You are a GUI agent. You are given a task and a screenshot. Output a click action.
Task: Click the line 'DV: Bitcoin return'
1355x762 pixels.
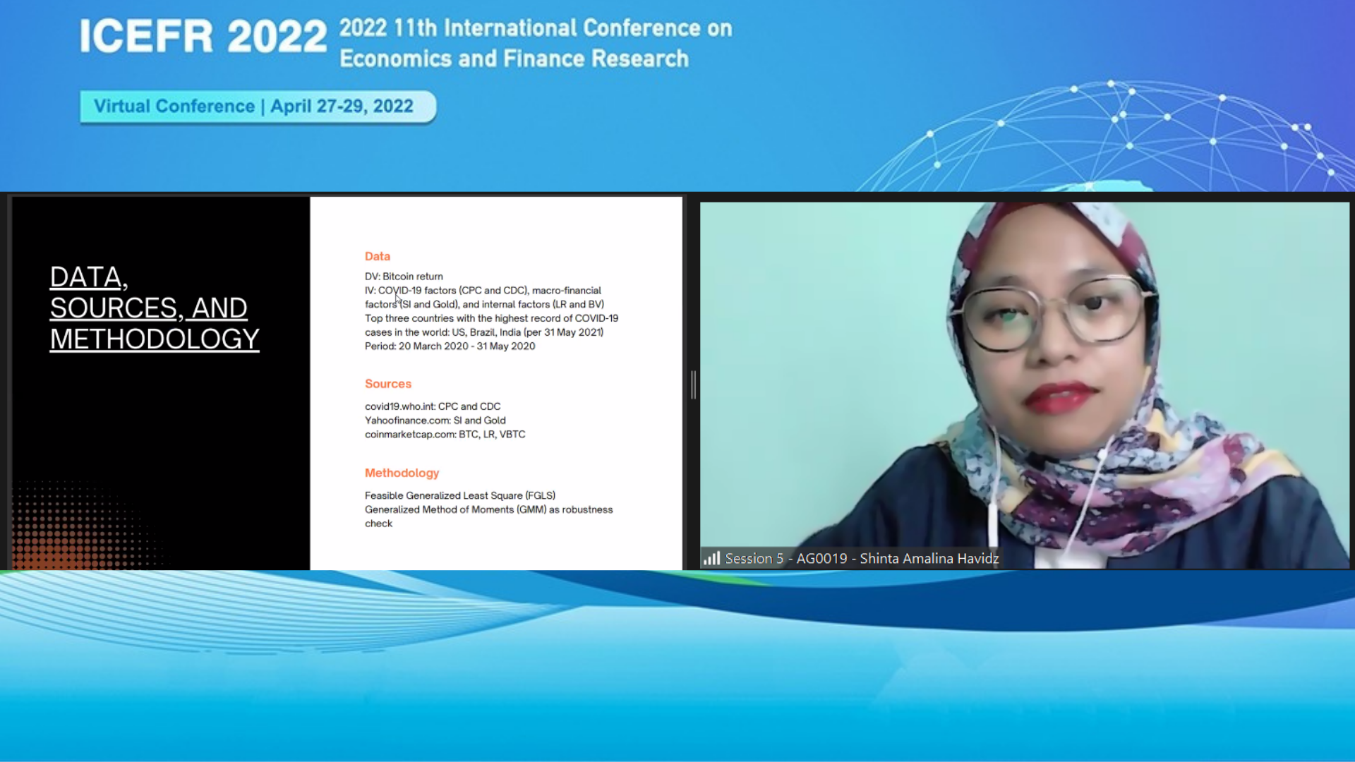pyautogui.click(x=404, y=277)
